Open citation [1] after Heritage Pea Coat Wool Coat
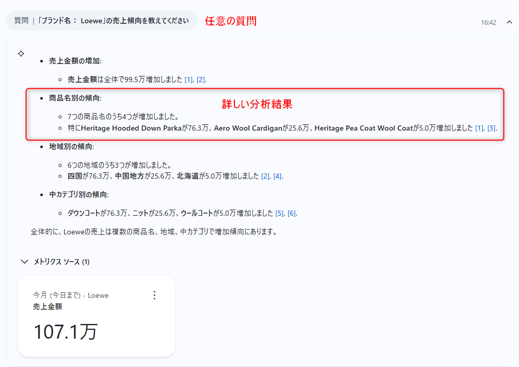Image resolution: width=519 pixels, height=367 pixels. coord(479,128)
